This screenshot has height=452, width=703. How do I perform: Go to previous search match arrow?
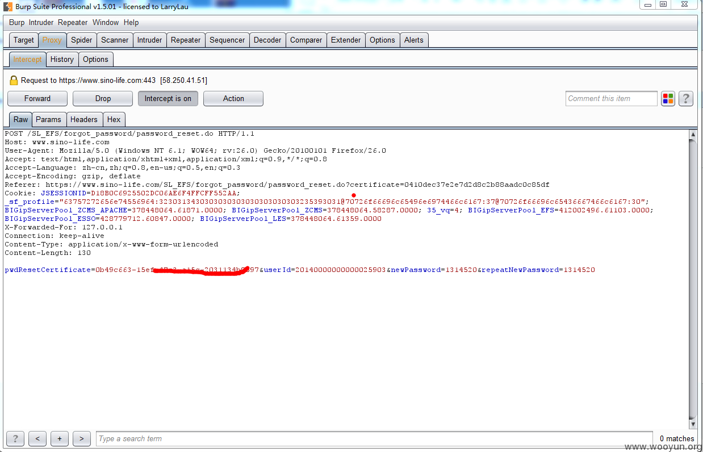coord(37,438)
